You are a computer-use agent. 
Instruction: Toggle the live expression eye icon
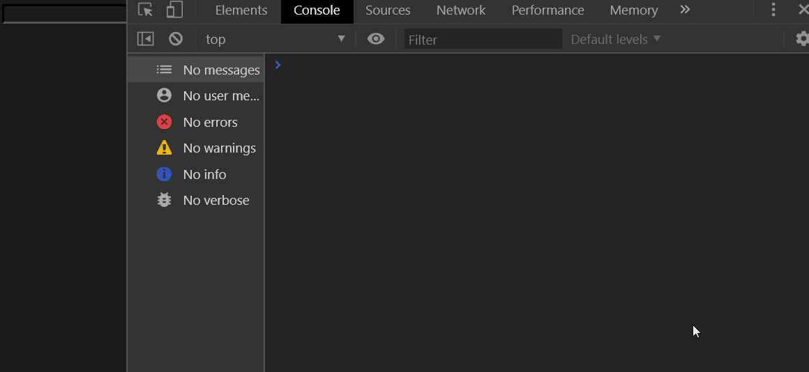376,38
